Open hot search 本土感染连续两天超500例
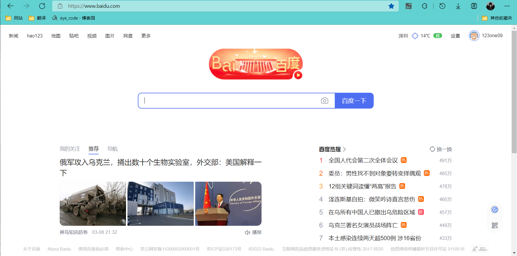 (x=375, y=238)
